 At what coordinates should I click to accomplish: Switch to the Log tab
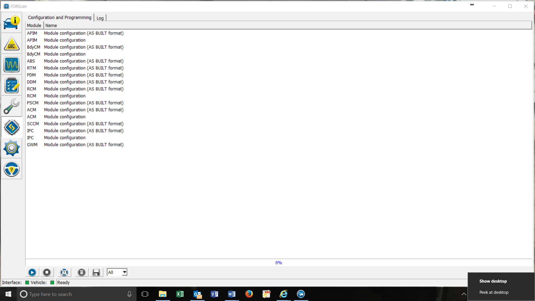coord(100,18)
